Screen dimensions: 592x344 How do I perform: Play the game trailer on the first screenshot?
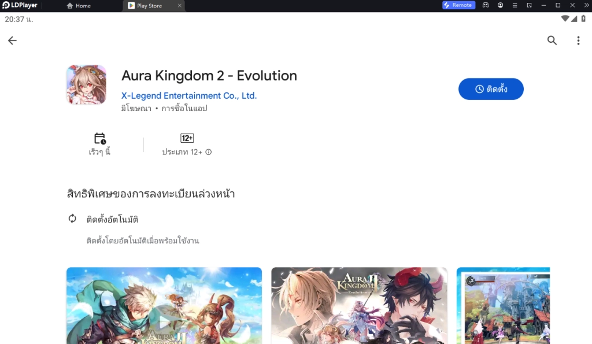[164, 321]
